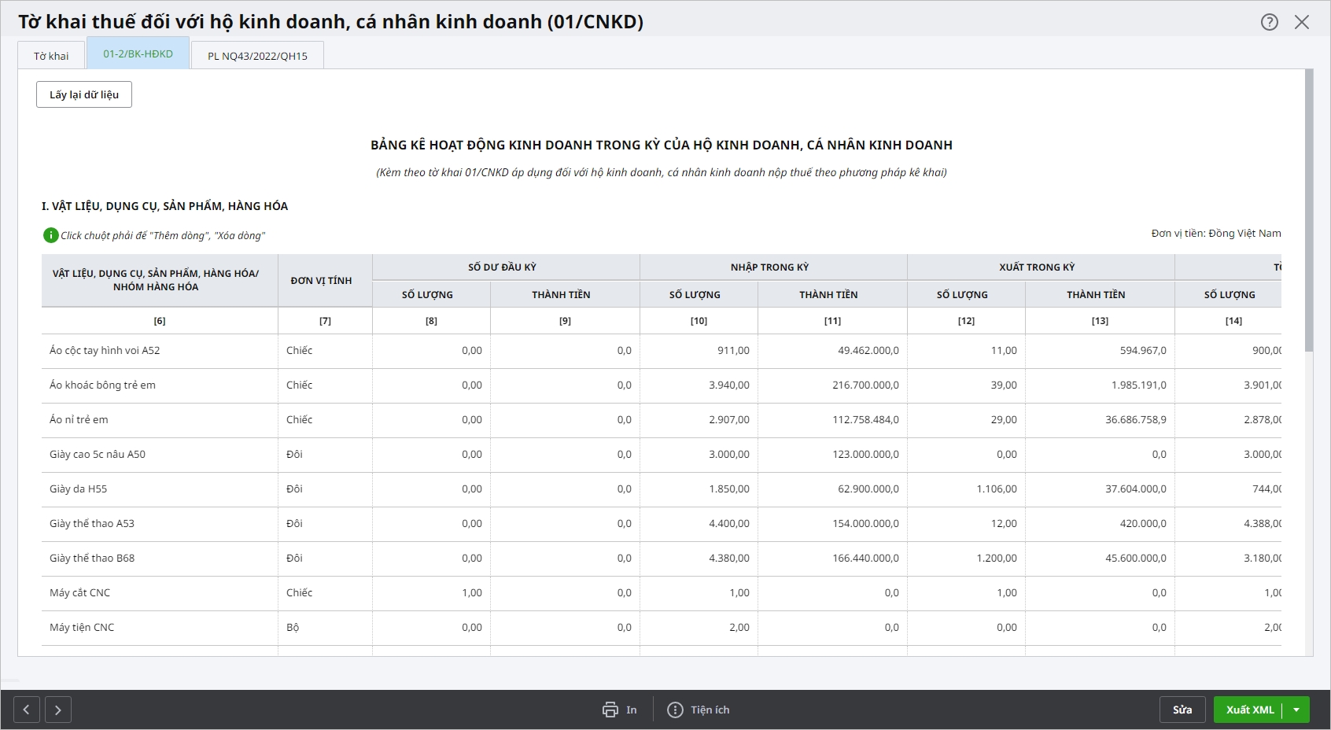Click xuất số lượng cell for Giày thể thao B68
Image resolution: width=1331 pixels, height=730 pixels.
click(966, 559)
